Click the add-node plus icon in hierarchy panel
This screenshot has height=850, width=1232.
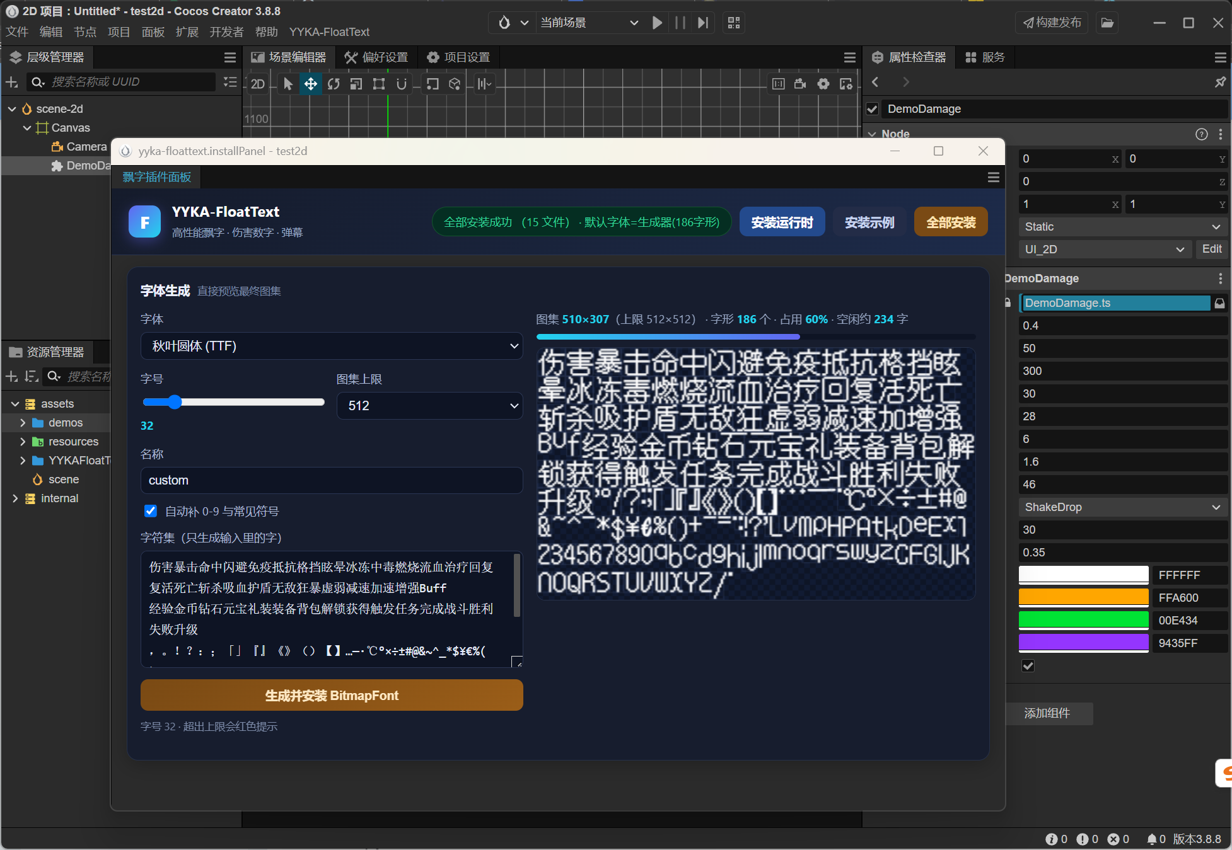12,82
